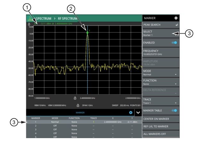Open RF SPECTRUM in the breadcrumb
The image size is (203, 141).
[68, 18]
